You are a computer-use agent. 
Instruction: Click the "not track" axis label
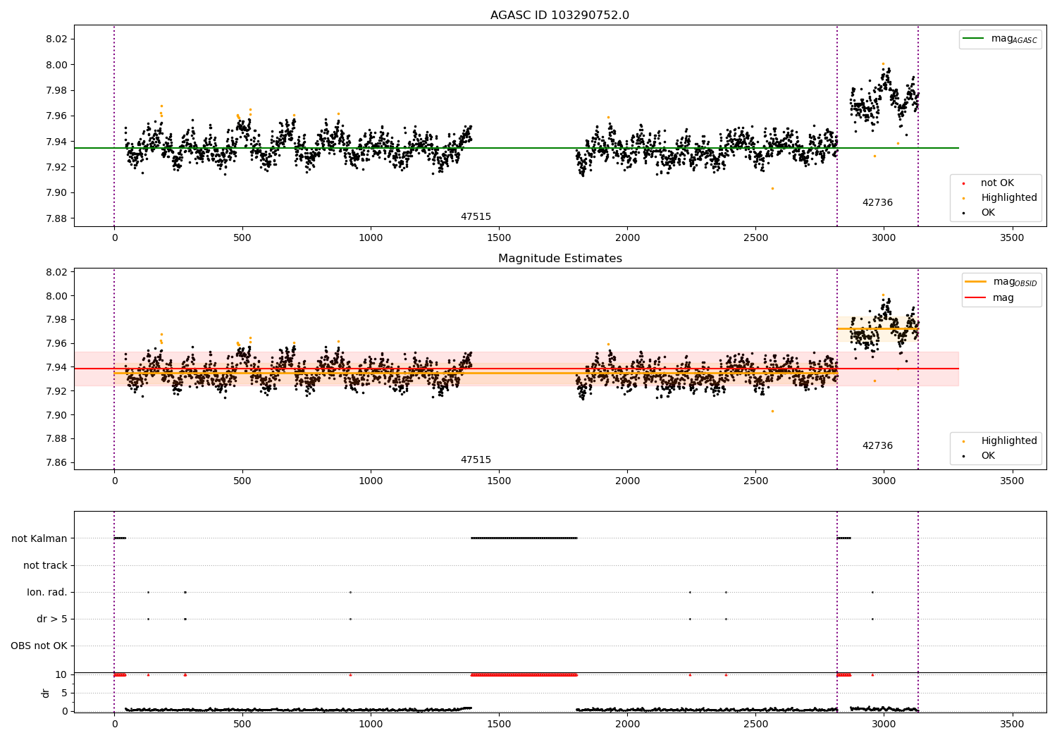click(45, 565)
